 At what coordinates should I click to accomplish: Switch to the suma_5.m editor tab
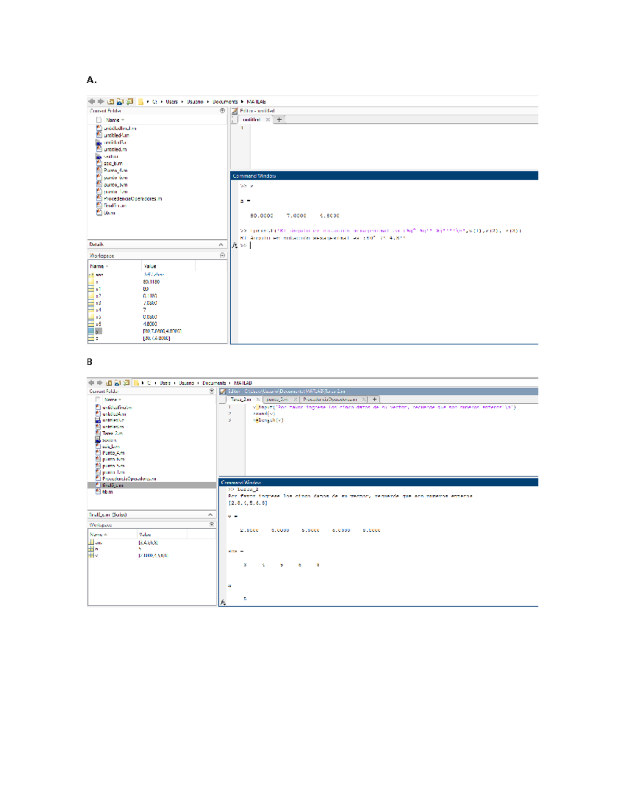pos(277,399)
